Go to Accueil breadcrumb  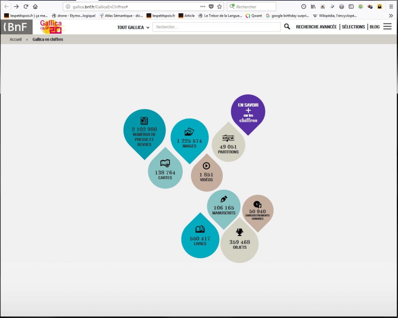[16, 40]
